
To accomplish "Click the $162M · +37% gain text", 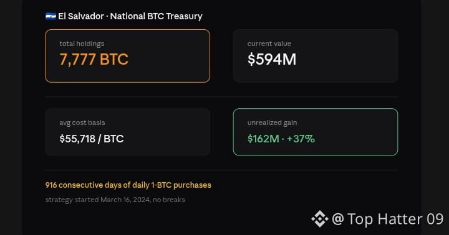I will click(281, 139).
